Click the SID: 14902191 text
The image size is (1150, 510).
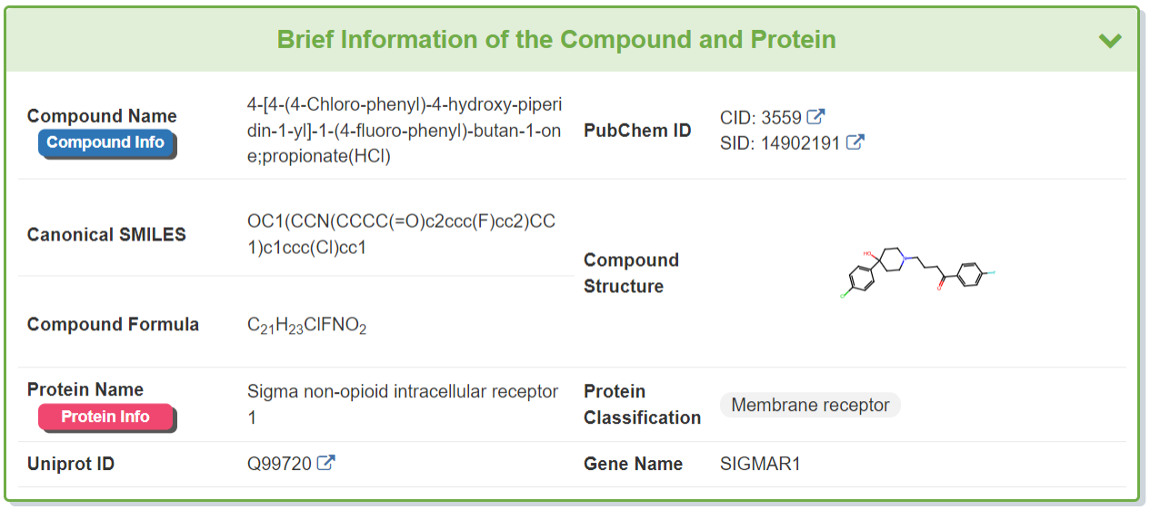tap(779, 143)
